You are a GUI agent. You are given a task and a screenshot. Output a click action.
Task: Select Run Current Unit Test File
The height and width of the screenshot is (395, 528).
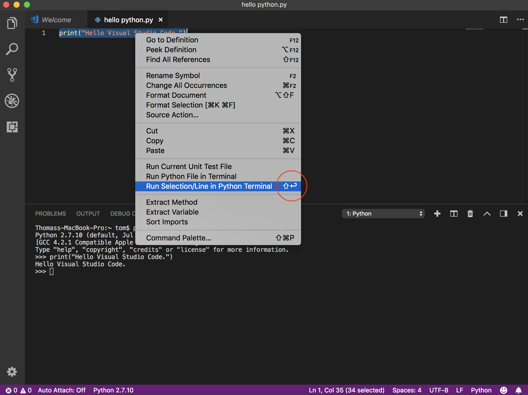(218, 166)
